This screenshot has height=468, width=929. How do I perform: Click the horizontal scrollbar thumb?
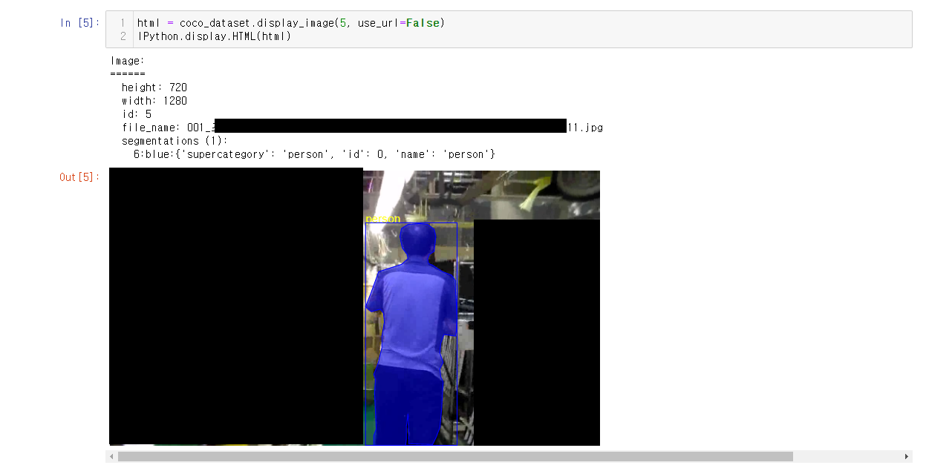pyautogui.click(x=455, y=457)
